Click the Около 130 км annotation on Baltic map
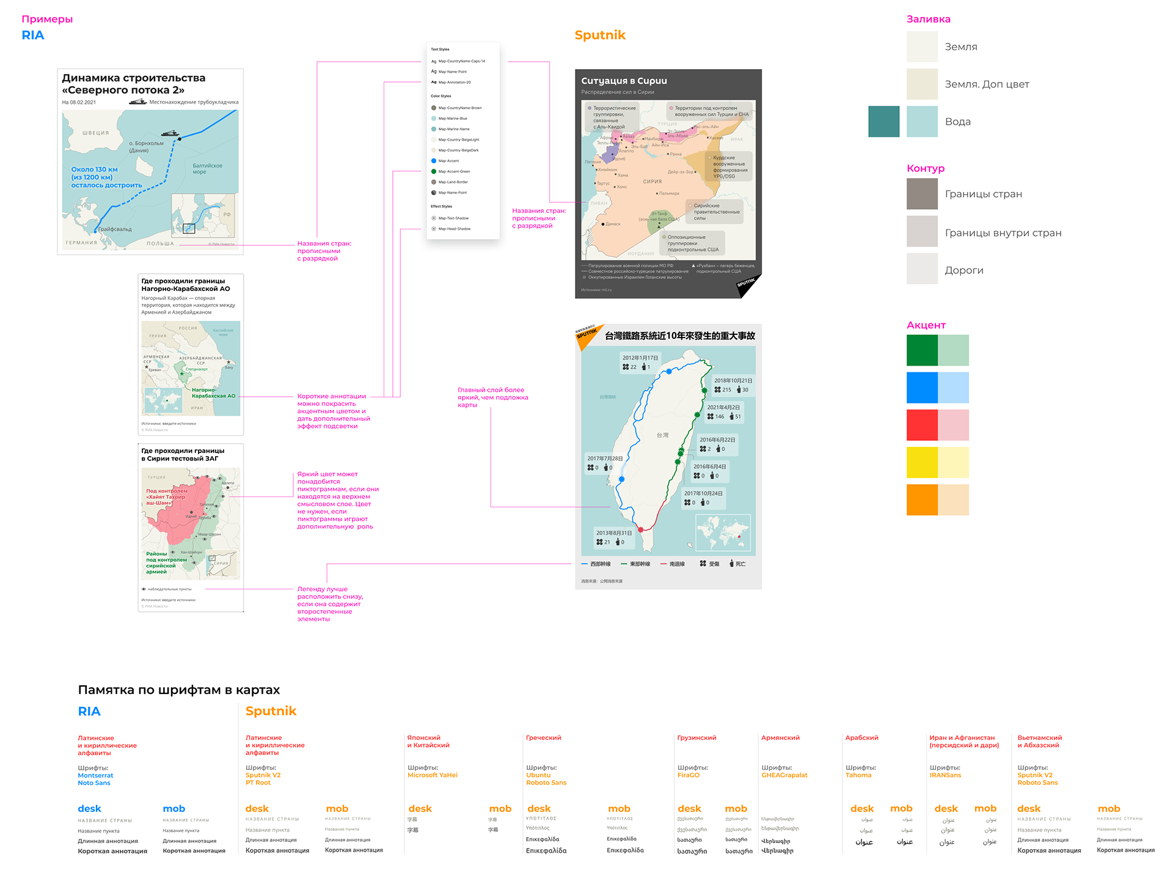Screen dimensions: 1173x881 (x=106, y=177)
